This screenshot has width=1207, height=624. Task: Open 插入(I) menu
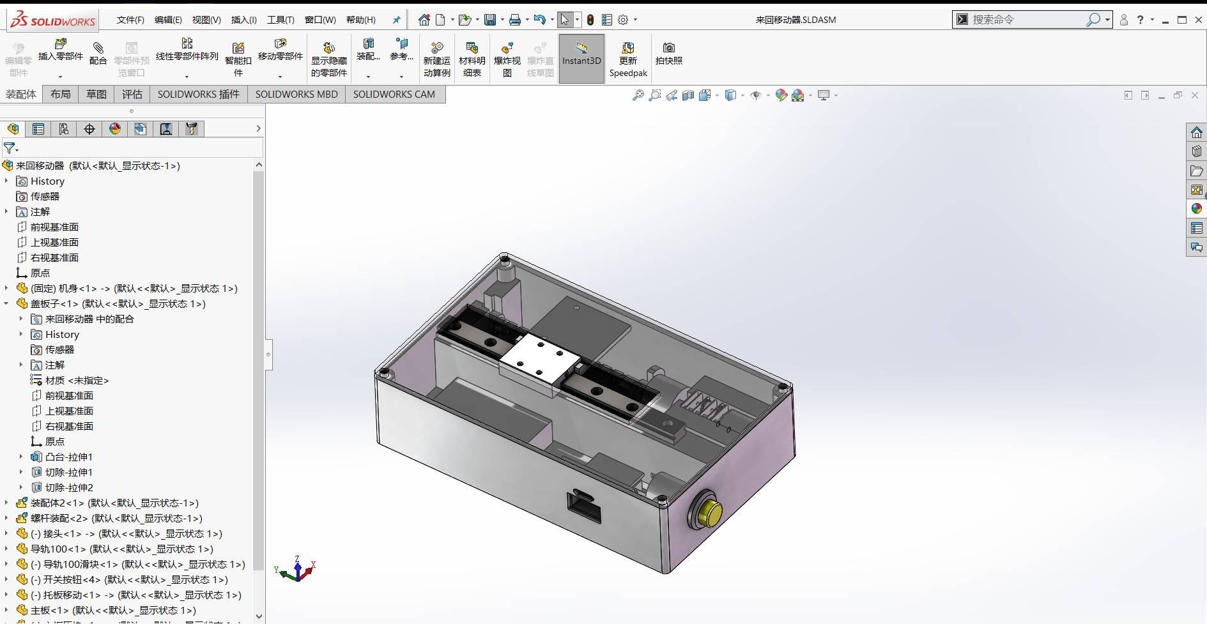click(243, 20)
